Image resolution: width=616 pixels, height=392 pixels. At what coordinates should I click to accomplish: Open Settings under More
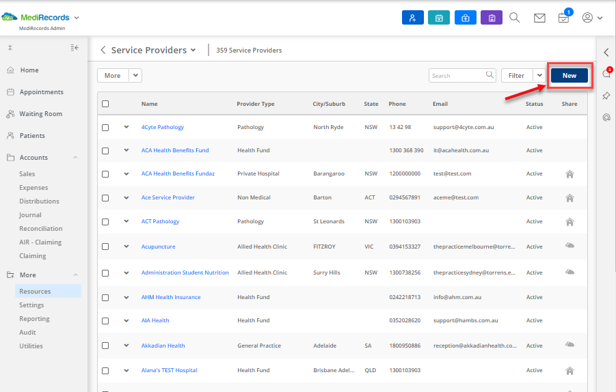(31, 305)
